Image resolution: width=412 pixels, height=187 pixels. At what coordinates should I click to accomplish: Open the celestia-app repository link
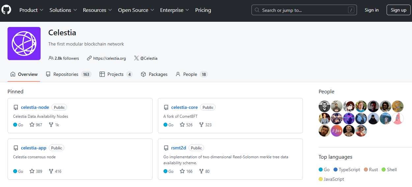pos(34,148)
